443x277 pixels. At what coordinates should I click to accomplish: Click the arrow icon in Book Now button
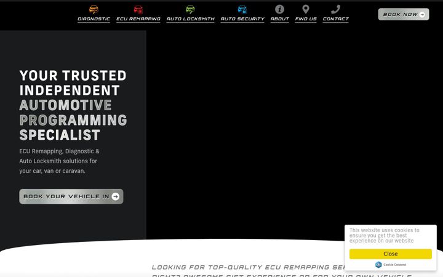coord(422,14)
